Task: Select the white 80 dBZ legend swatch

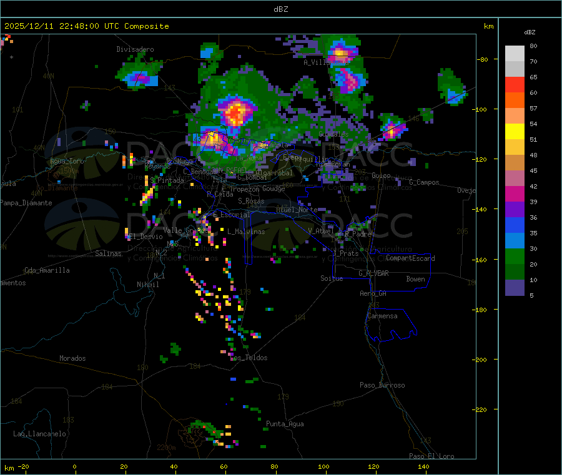Action: pyautogui.click(x=515, y=54)
